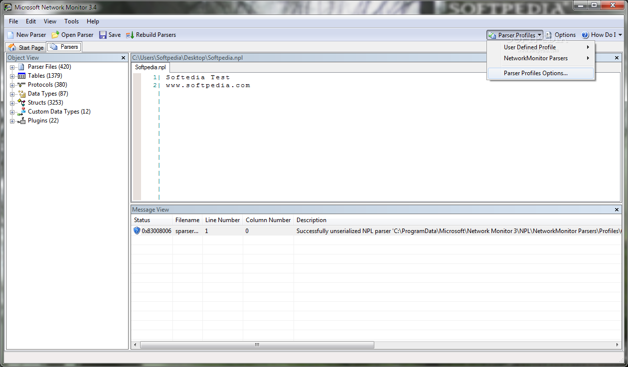The height and width of the screenshot is (367, 628).
Task: Click the Data Types node icon
Action: pos(21,94)
